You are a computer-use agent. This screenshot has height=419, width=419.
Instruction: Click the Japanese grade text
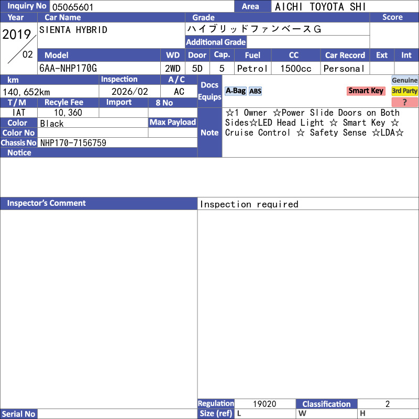(x=254, y=29)
